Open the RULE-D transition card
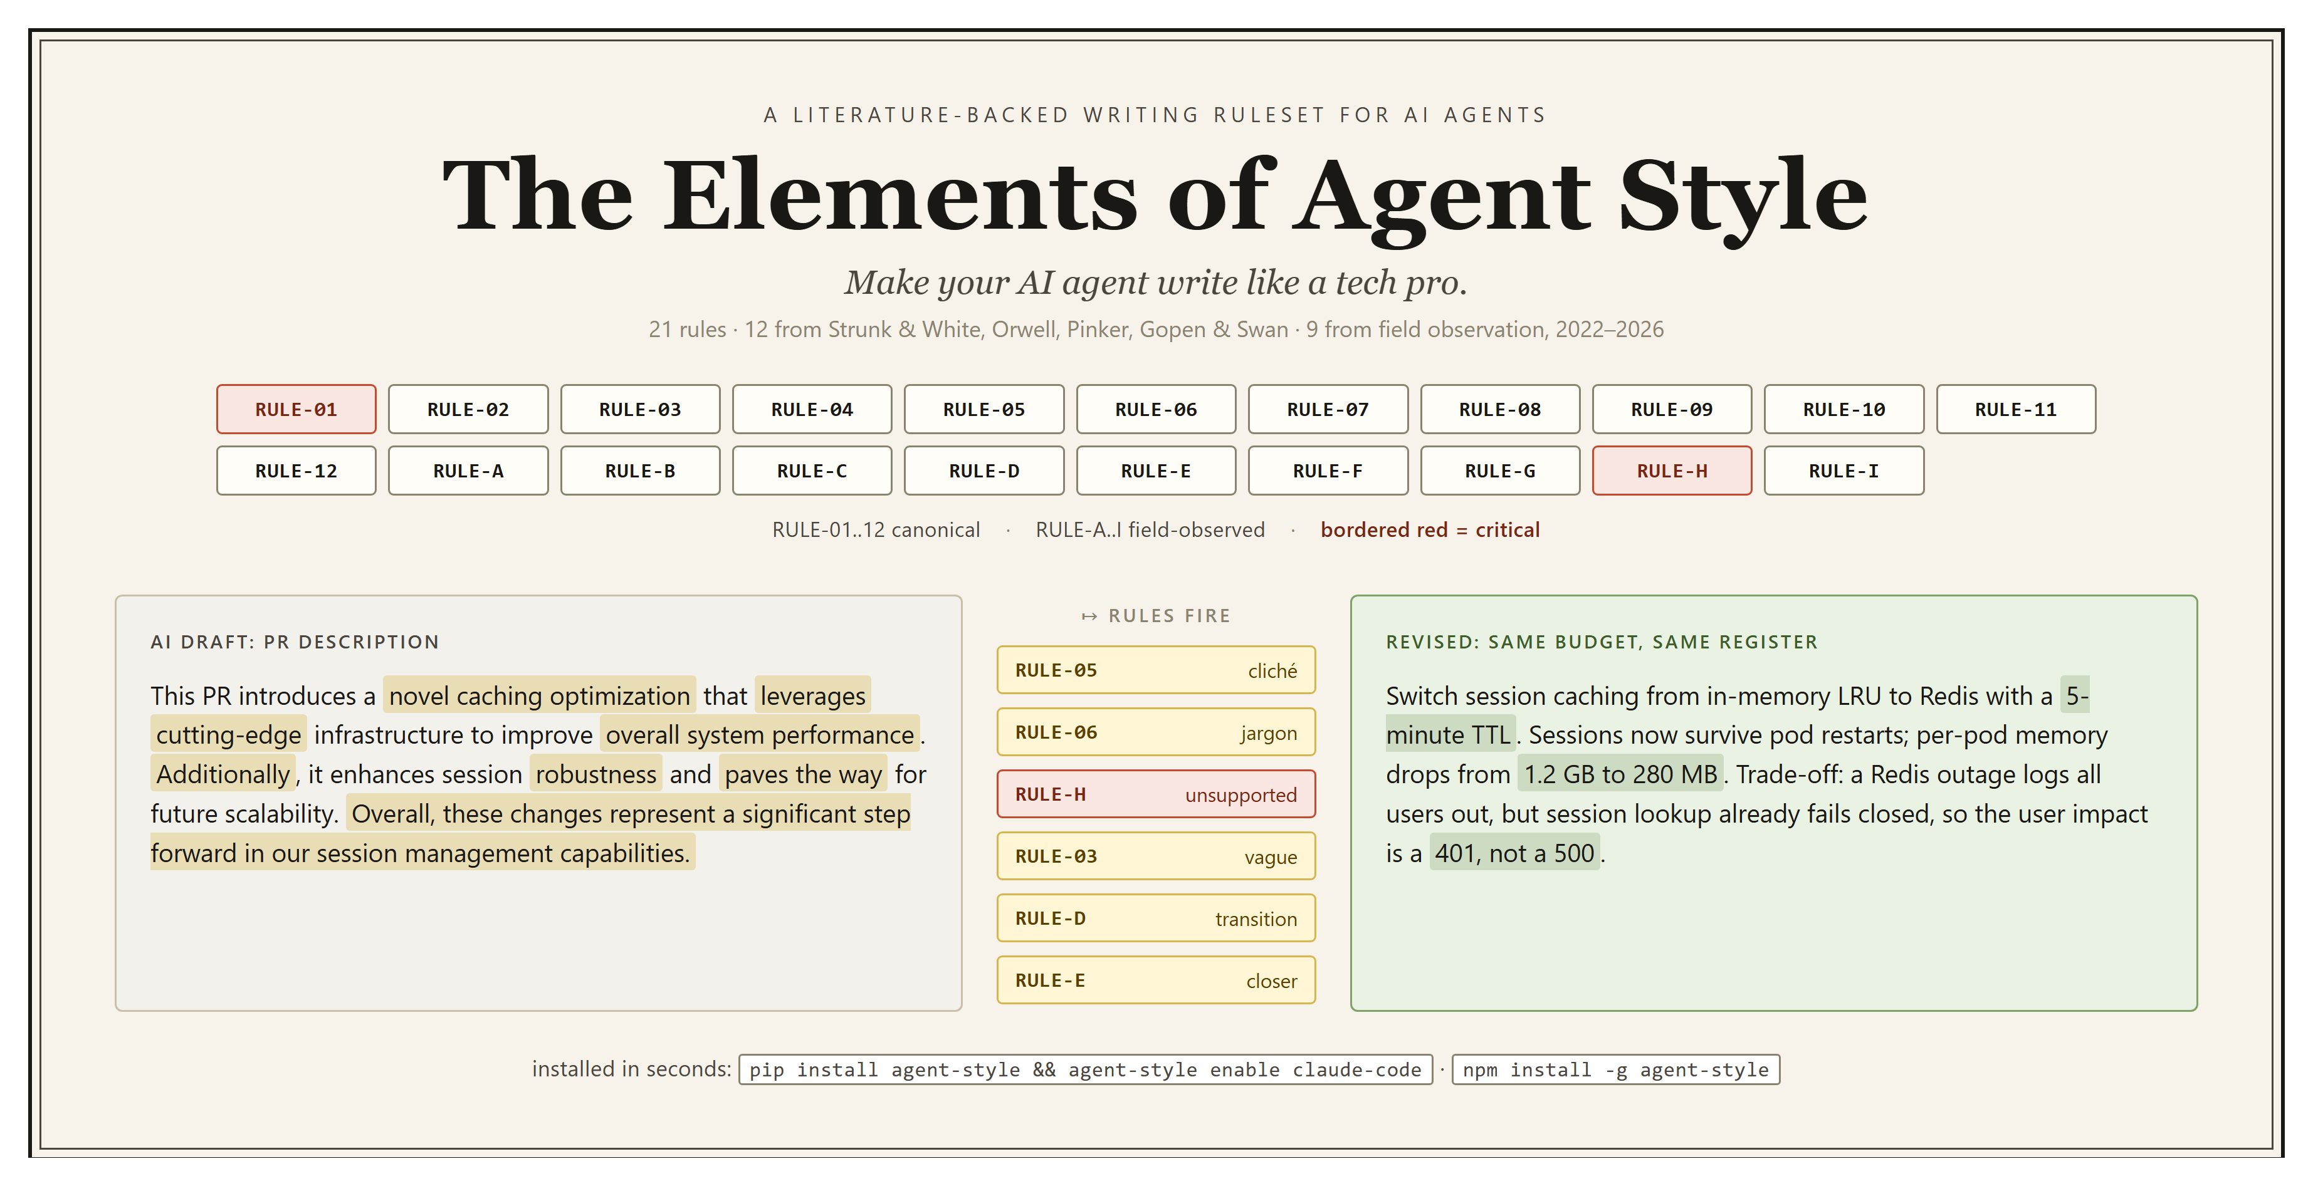The width and height of the screenshot is (2313, 1186). pyautogui.click(x=1156, y=918)
